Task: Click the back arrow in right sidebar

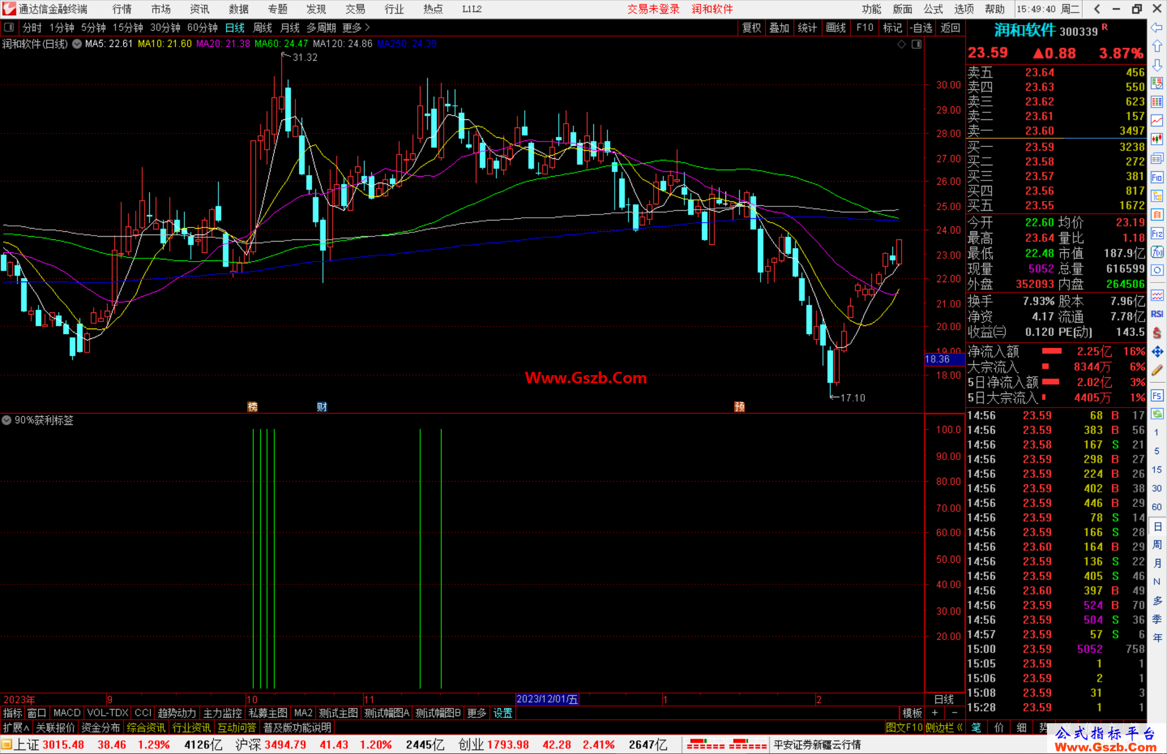Action: [x=1157, y=28]
